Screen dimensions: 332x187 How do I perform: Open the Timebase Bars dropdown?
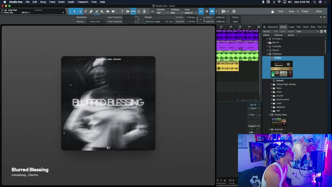pyautogui.click(x=176, y=13)
